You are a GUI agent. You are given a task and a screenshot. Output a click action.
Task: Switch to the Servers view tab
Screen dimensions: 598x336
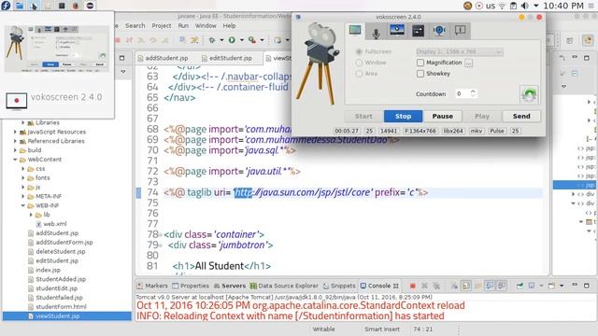(x=230, y=286)
